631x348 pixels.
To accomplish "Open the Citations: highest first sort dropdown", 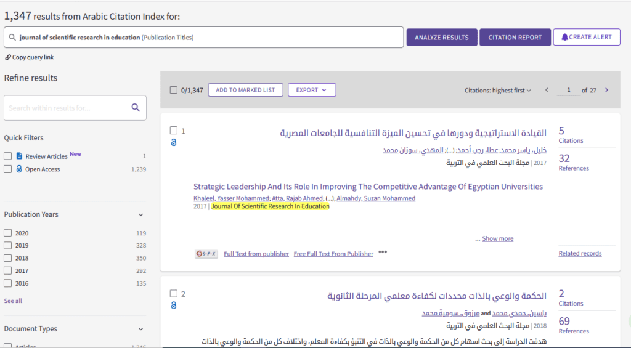I will 498,91.
